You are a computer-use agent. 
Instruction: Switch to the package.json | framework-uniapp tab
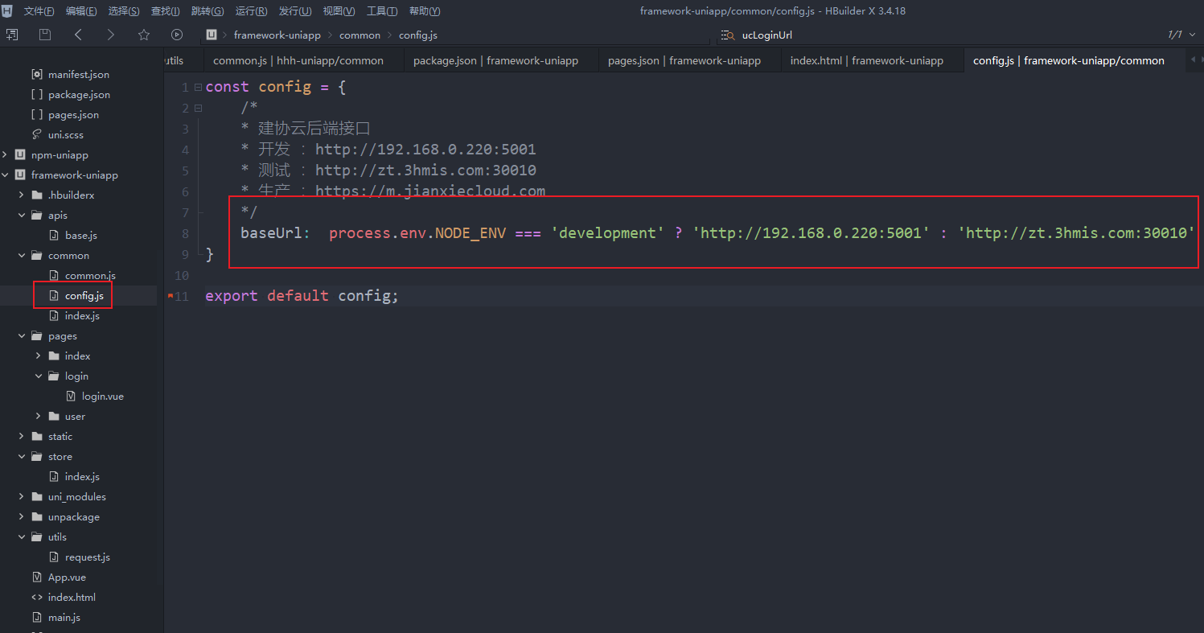click(x=495, y=60)
